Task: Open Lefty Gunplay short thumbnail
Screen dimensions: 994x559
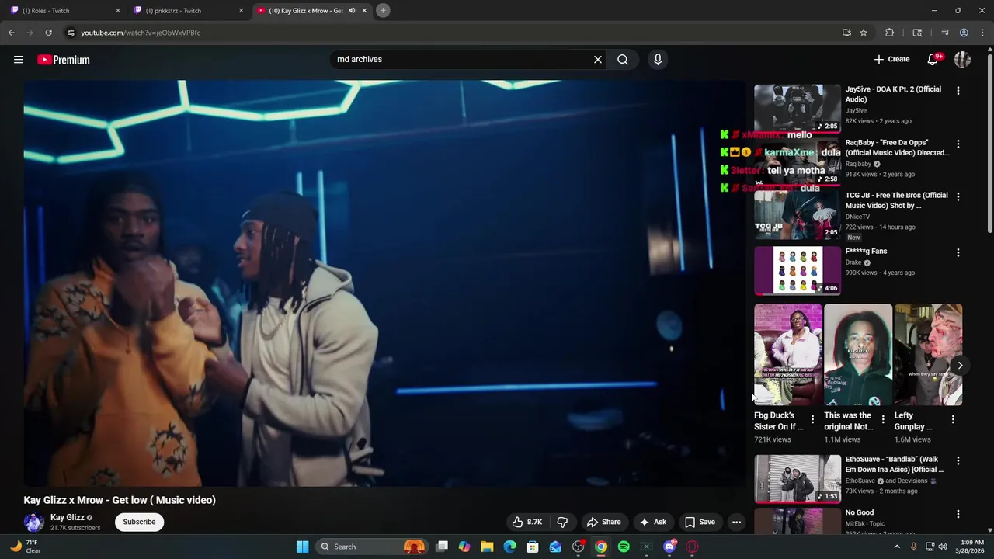Action: 928,355
